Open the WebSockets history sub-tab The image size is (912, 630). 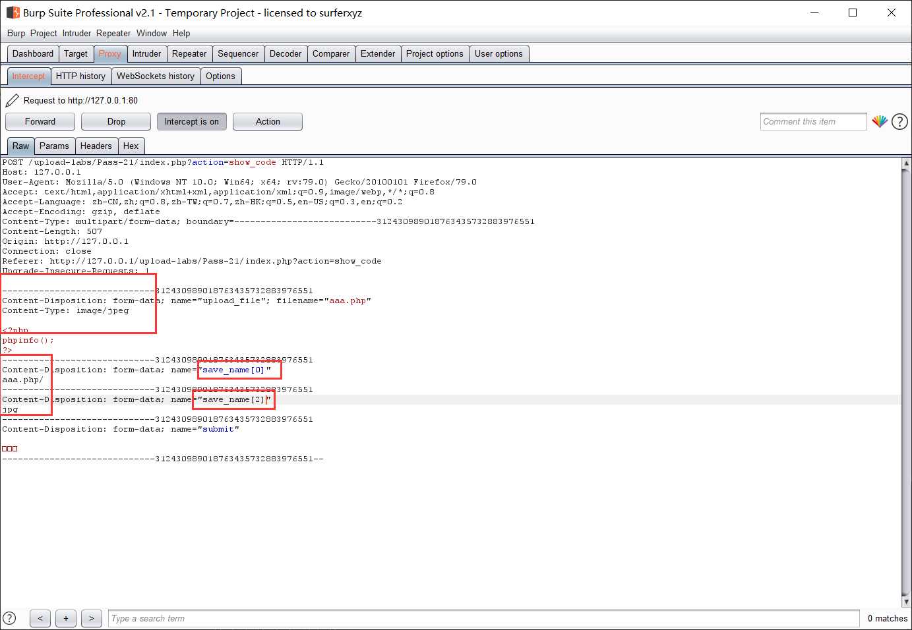[x=156, y=76]
